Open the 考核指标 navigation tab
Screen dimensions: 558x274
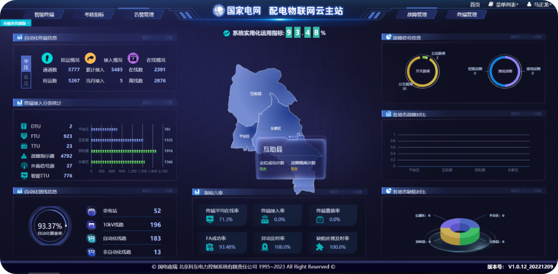pos(94,14)
